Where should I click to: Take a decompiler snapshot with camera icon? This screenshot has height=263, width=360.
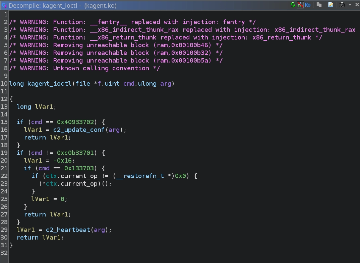(342, 5)
